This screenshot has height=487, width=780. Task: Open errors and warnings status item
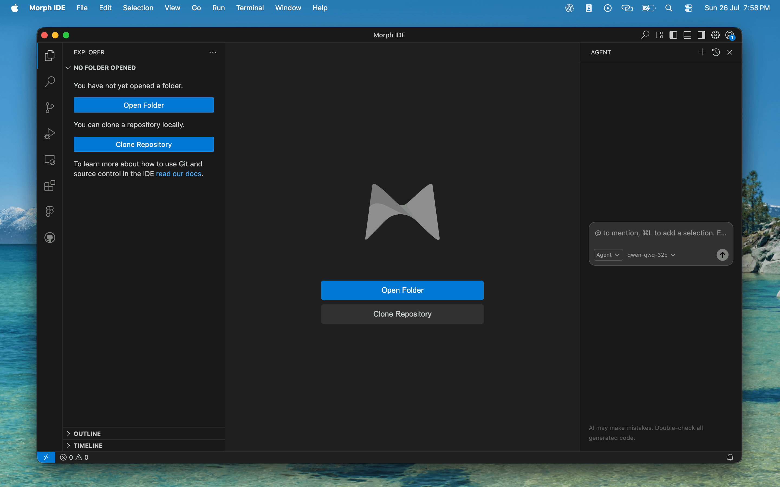74,457
